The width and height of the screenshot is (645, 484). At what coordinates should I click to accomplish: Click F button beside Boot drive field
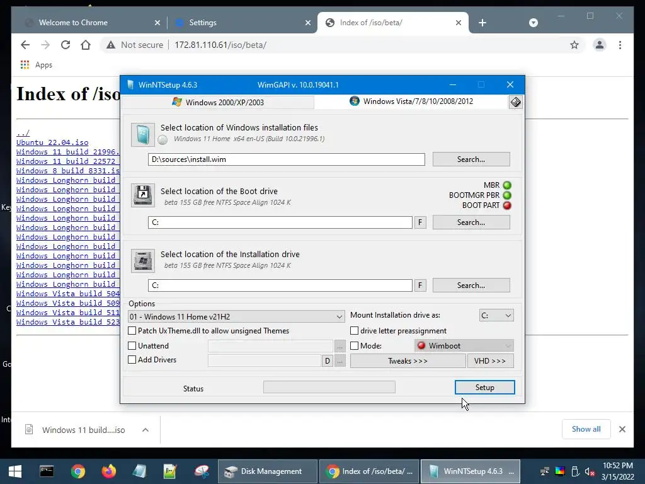point(420,222)
